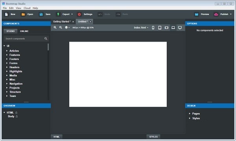Expand Styles in the Design panel

190,118
